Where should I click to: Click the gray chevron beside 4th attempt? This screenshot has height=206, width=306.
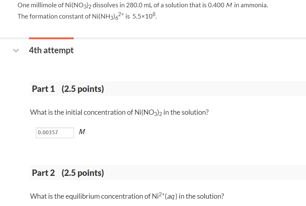(x=16, y=51)
